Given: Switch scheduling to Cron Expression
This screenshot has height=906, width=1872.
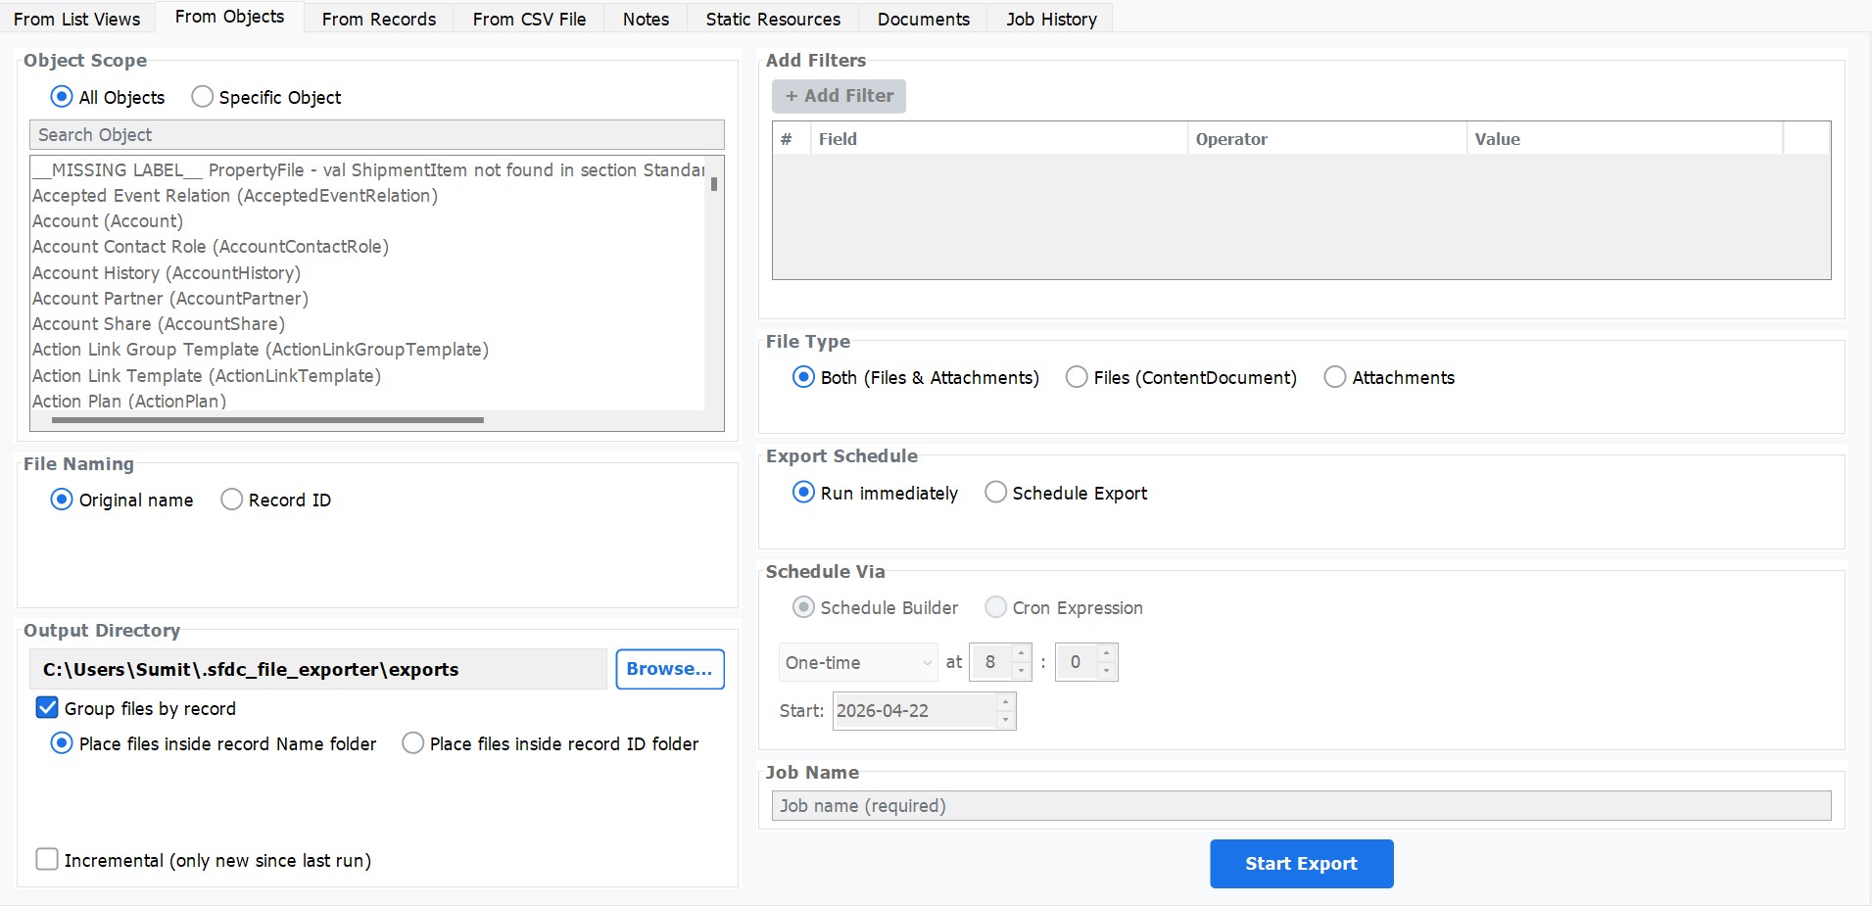Looking at the screenshot, I should pyautogui.click(x=996, y=607).
